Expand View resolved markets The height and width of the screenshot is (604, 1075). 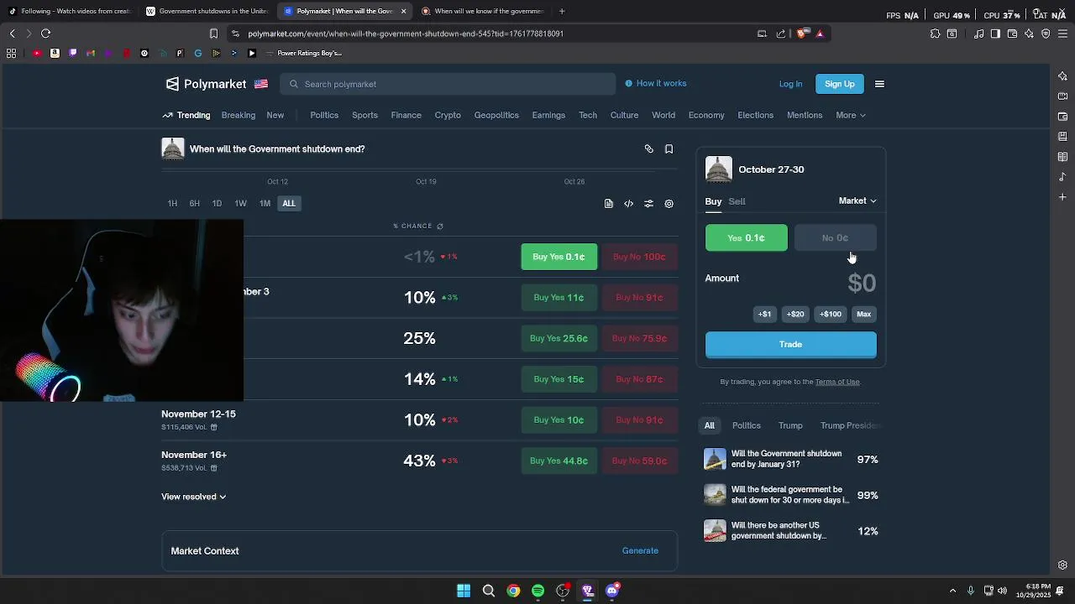point(193,497)
